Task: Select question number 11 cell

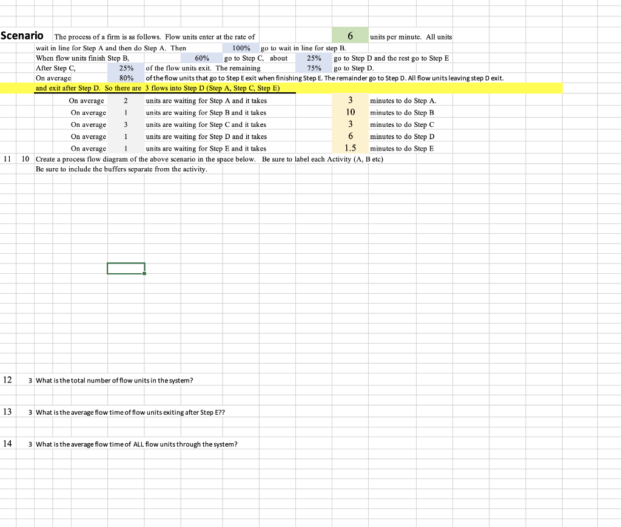Action: [7, 159]
